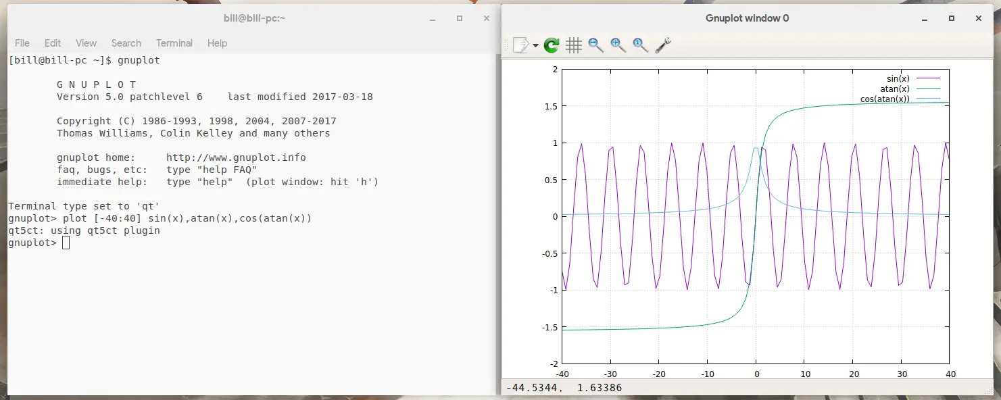
Task: Click the "Version 5.0 patchlevel 6" text
Action: point(130,97)
